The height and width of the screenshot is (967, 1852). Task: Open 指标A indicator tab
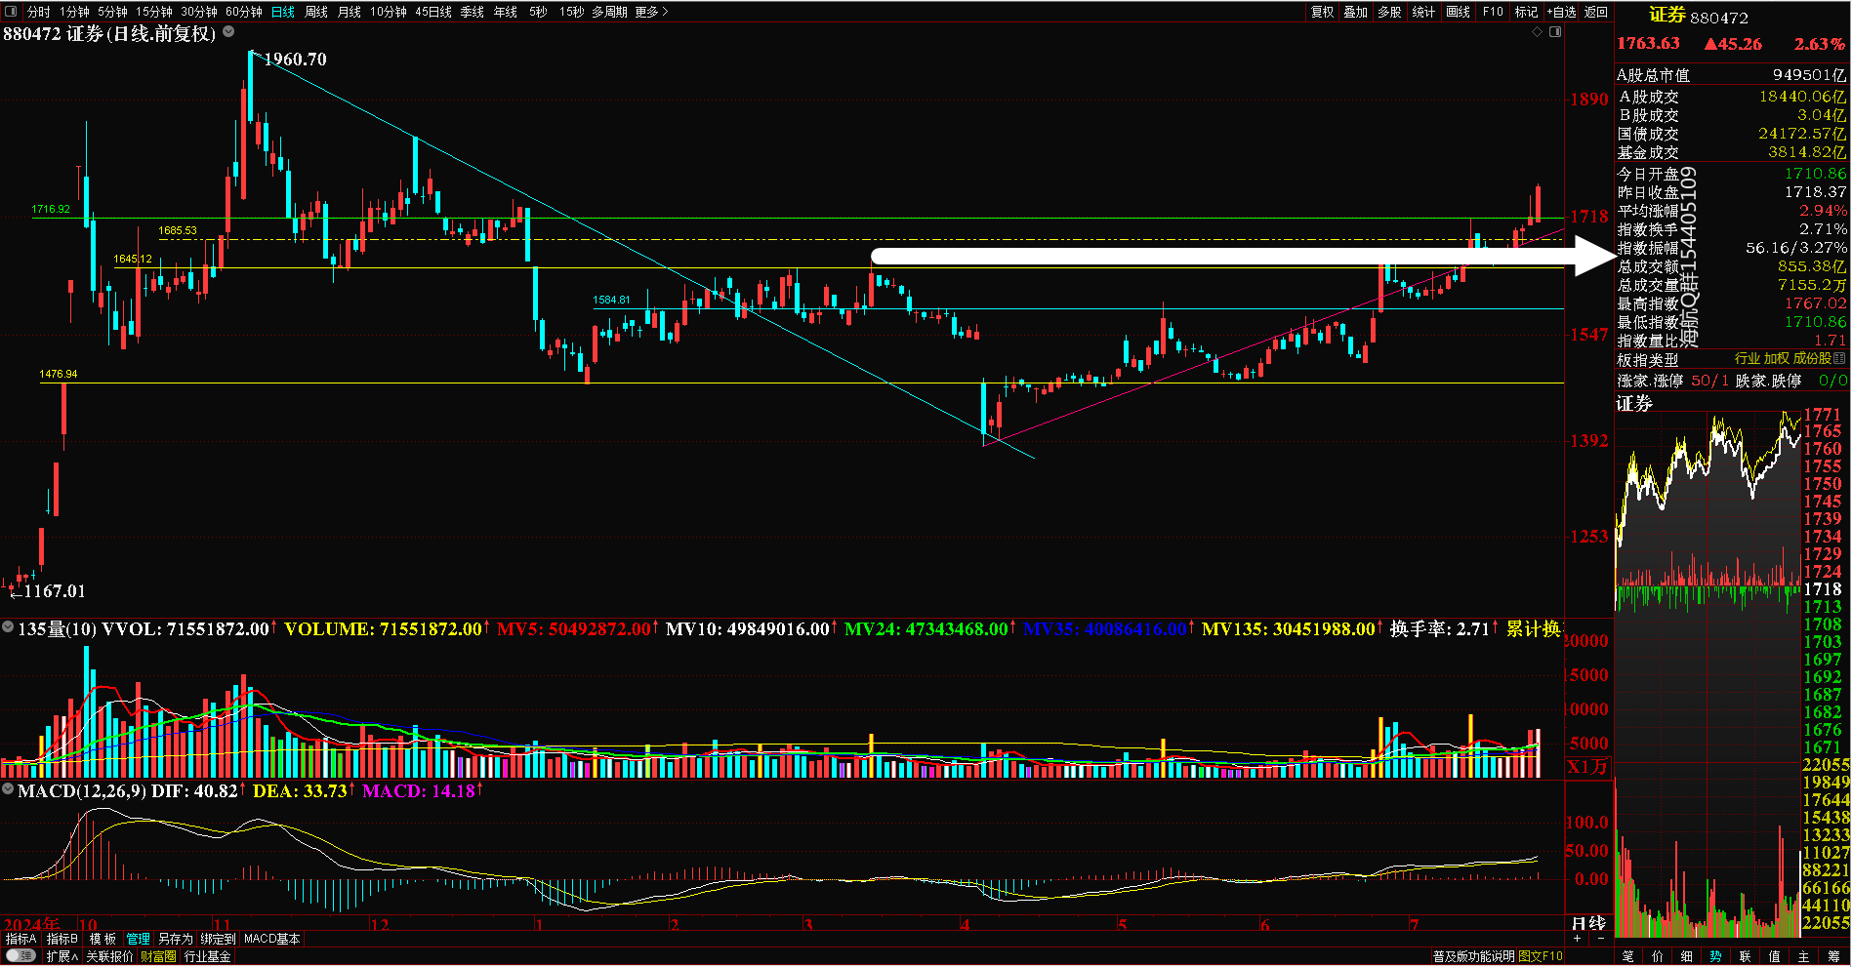[x=21, y=939]
